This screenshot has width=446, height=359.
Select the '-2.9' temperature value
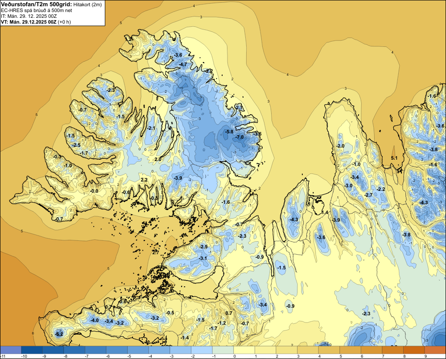203,247
